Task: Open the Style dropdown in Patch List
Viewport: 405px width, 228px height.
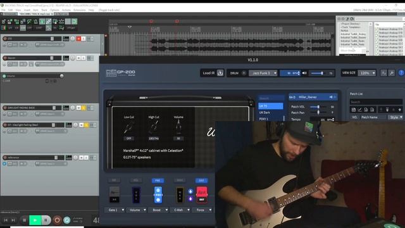Action: (x=396, y=117)
